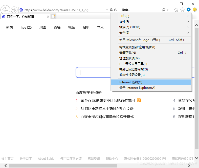The width and height of the screenshot is (199, 168).
Task: Click the 设为首页 footer link
Action: click(x=8, y=158)
